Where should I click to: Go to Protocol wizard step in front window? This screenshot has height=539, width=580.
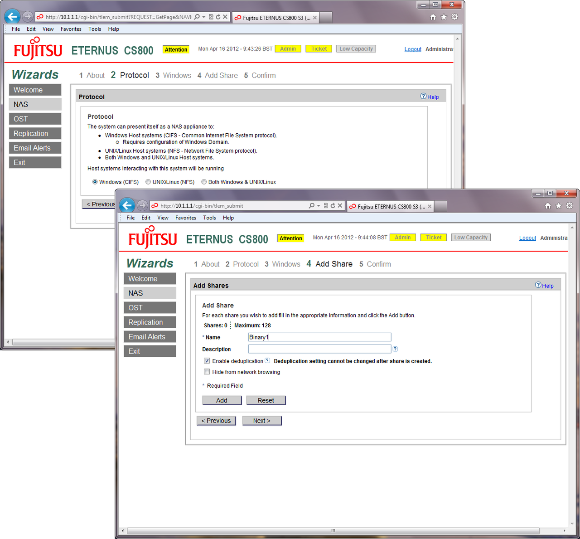tap(242, 264)
